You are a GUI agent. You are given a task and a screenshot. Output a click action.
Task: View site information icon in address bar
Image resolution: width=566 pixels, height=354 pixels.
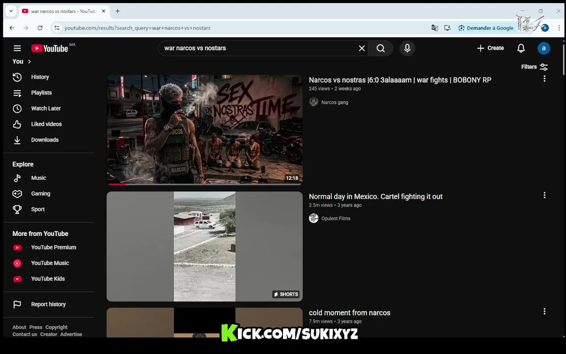pos(57,28)
